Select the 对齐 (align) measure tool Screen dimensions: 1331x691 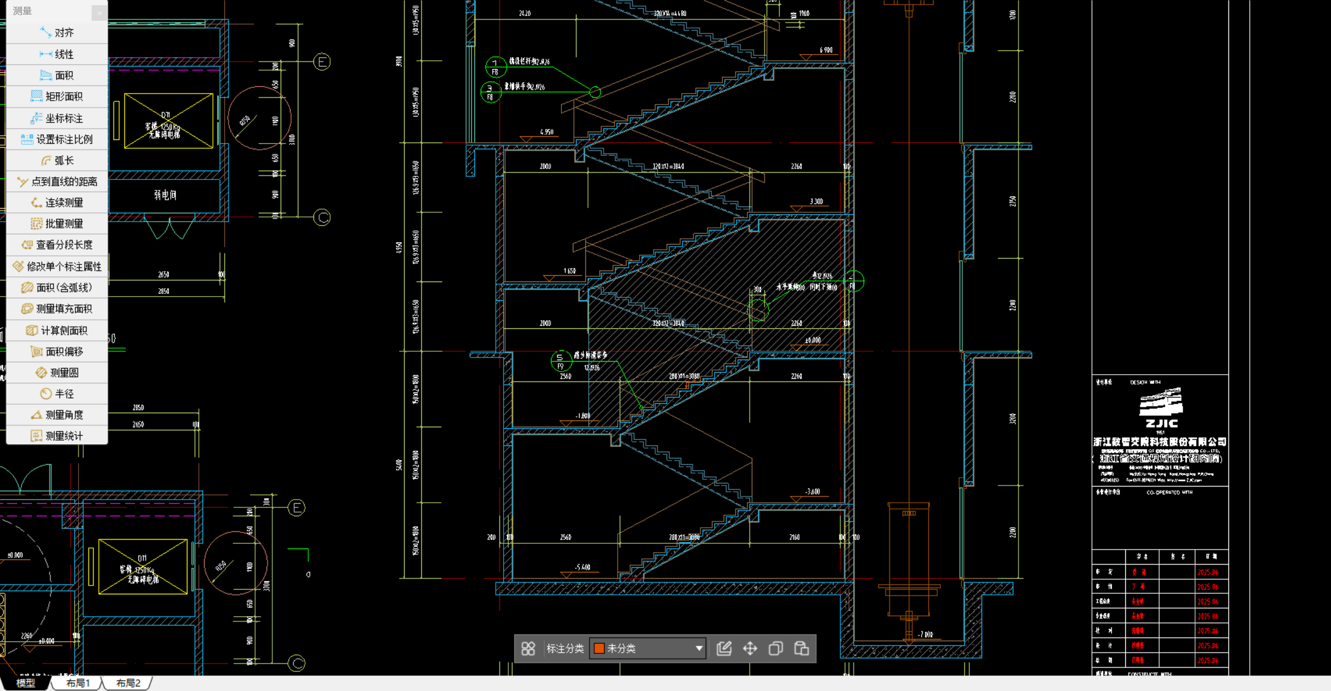[x=57, y=33]
